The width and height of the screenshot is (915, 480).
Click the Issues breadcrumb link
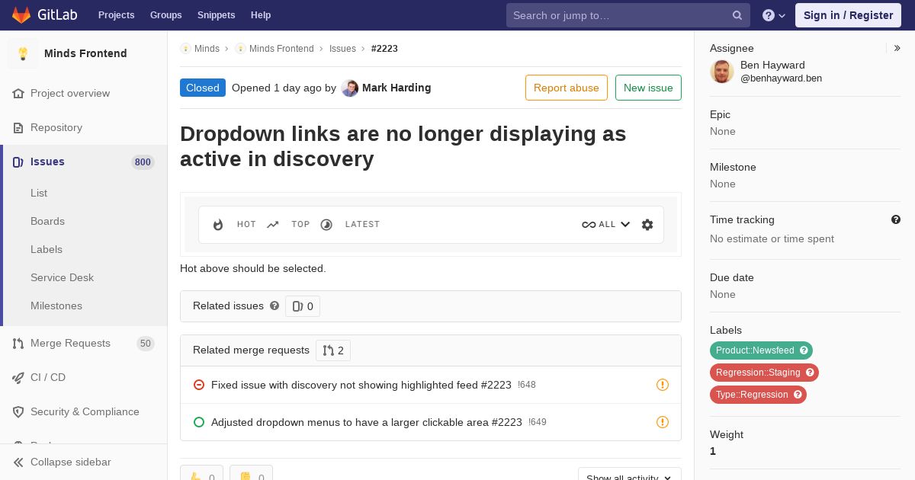point(342,49)
